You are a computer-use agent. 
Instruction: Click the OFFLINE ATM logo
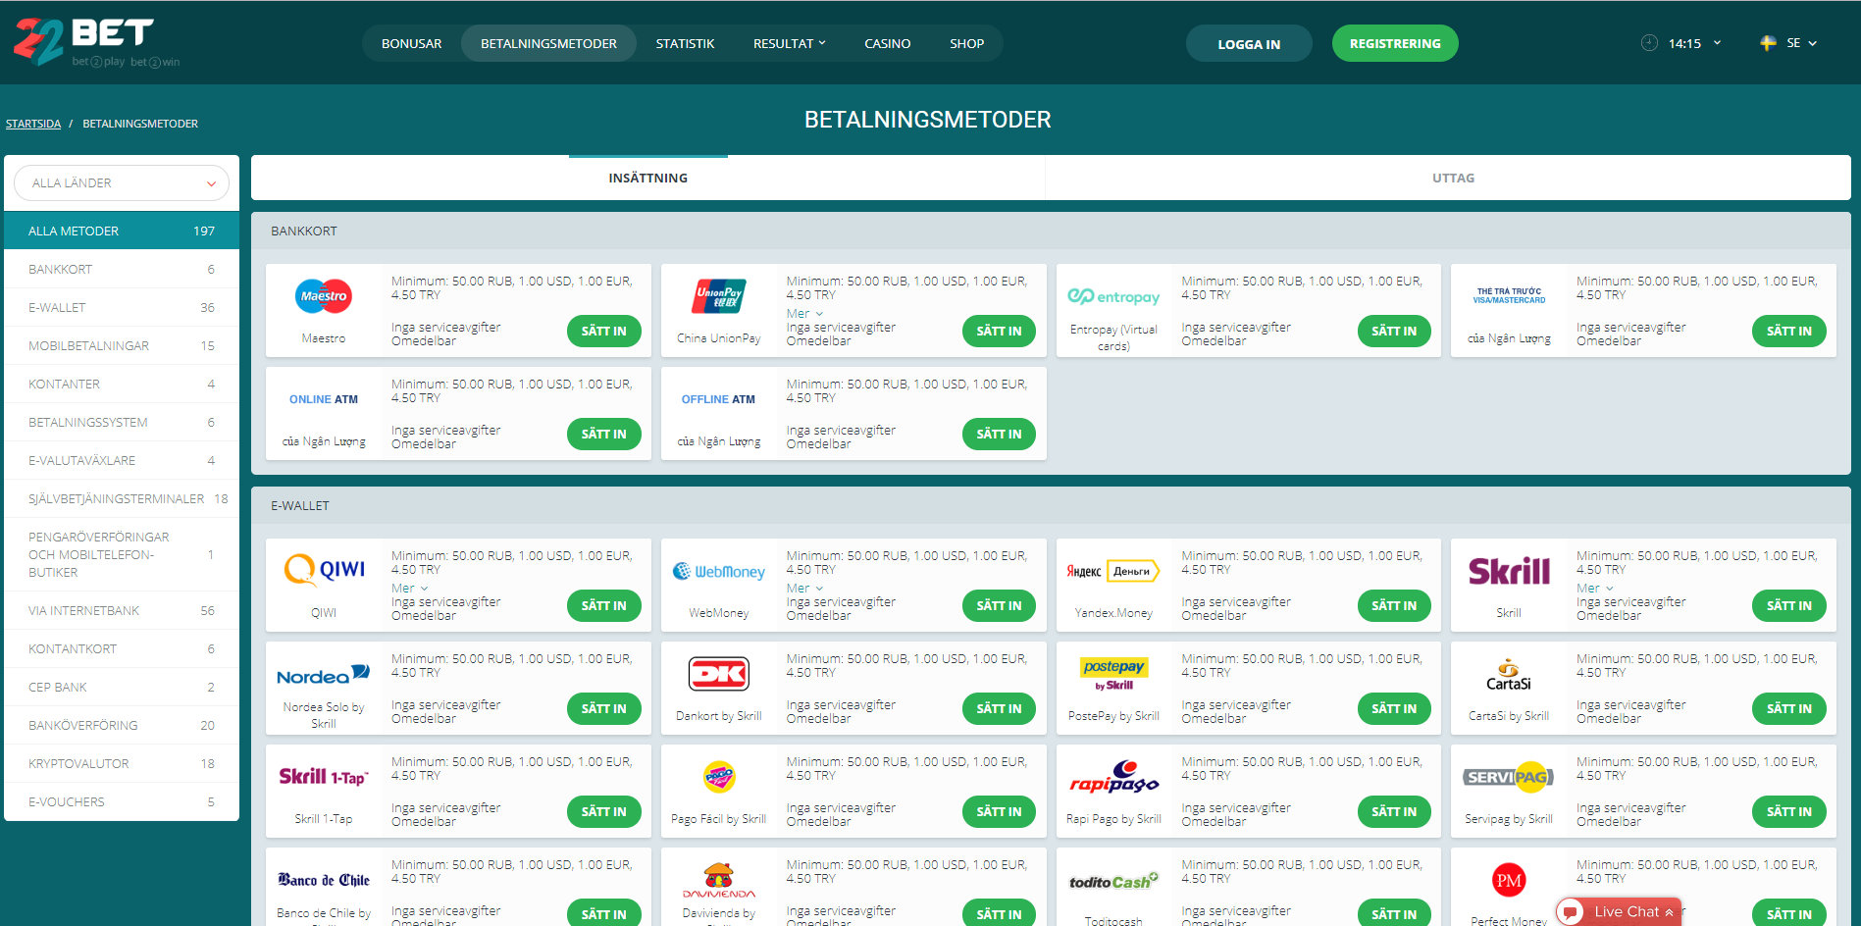click(719, 399)
